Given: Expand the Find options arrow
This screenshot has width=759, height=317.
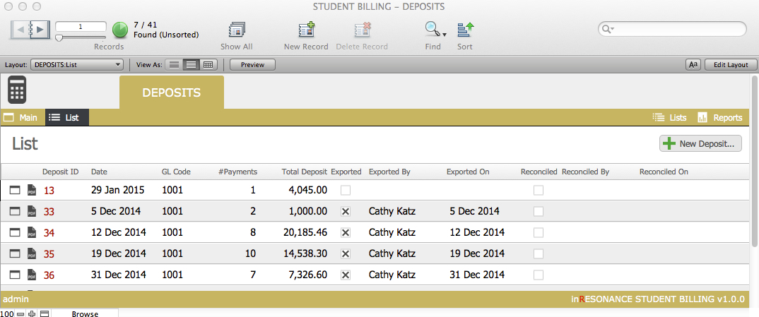Looking at the screenshot, I should tap(445, 33).
